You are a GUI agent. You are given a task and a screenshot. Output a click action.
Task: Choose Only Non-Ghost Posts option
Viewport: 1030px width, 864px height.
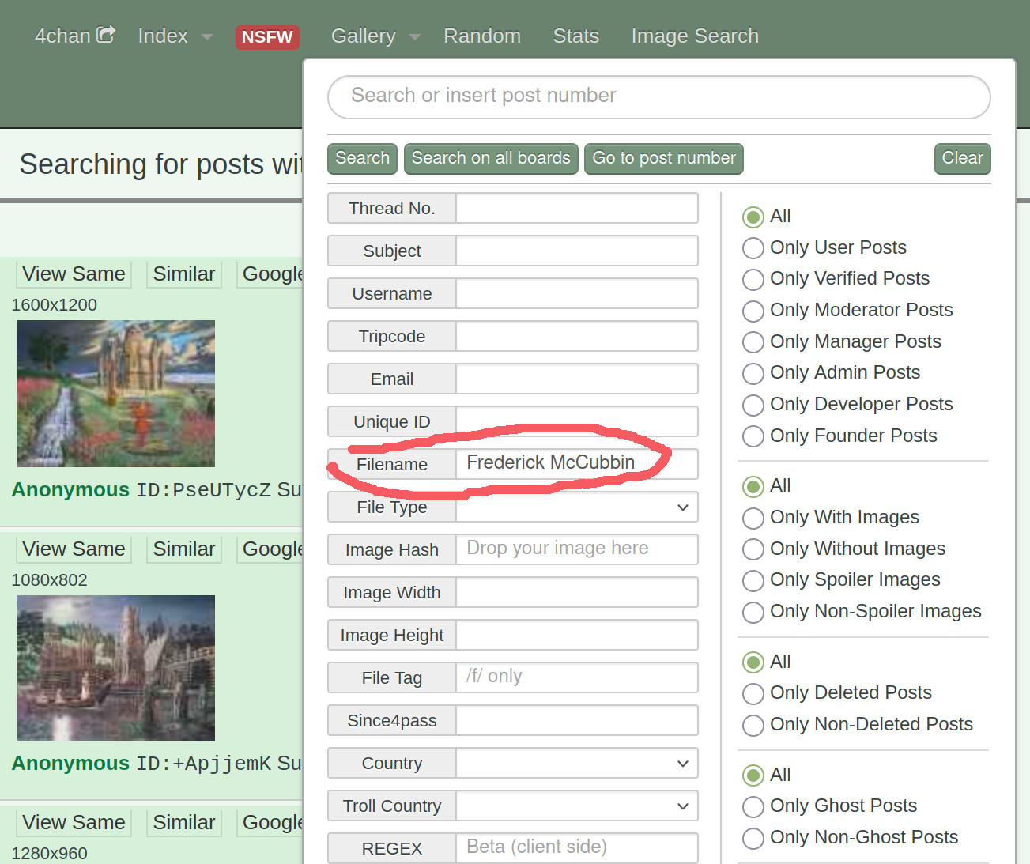pyautogui.click(x=753, y=838)
